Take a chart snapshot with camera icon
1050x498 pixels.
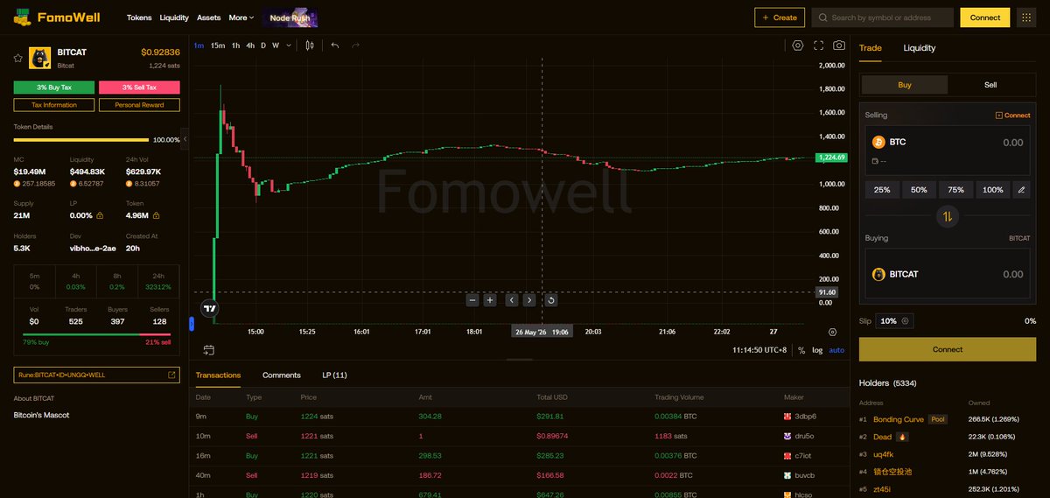(839, 46)
